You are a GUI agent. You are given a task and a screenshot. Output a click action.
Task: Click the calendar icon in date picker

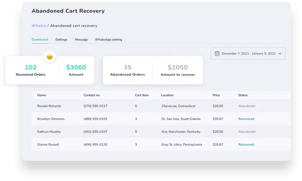pyautogui.click(x=217, y=53)
